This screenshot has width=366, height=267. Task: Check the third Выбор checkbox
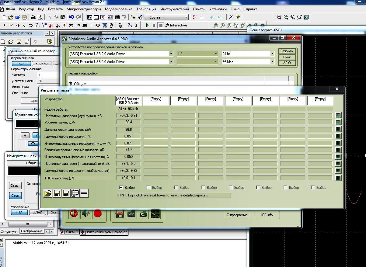click(176, 188)
